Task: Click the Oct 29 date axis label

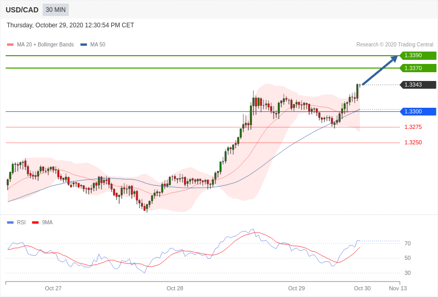Action: tap(296, 288)
